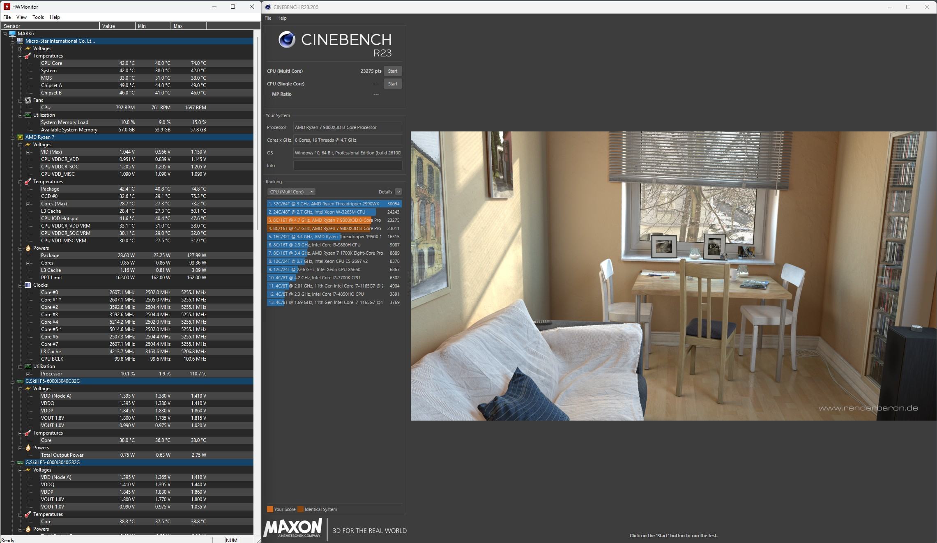Open HWMonitor Help menu
Screen dimensions: 937x543
tap(55, 17)
